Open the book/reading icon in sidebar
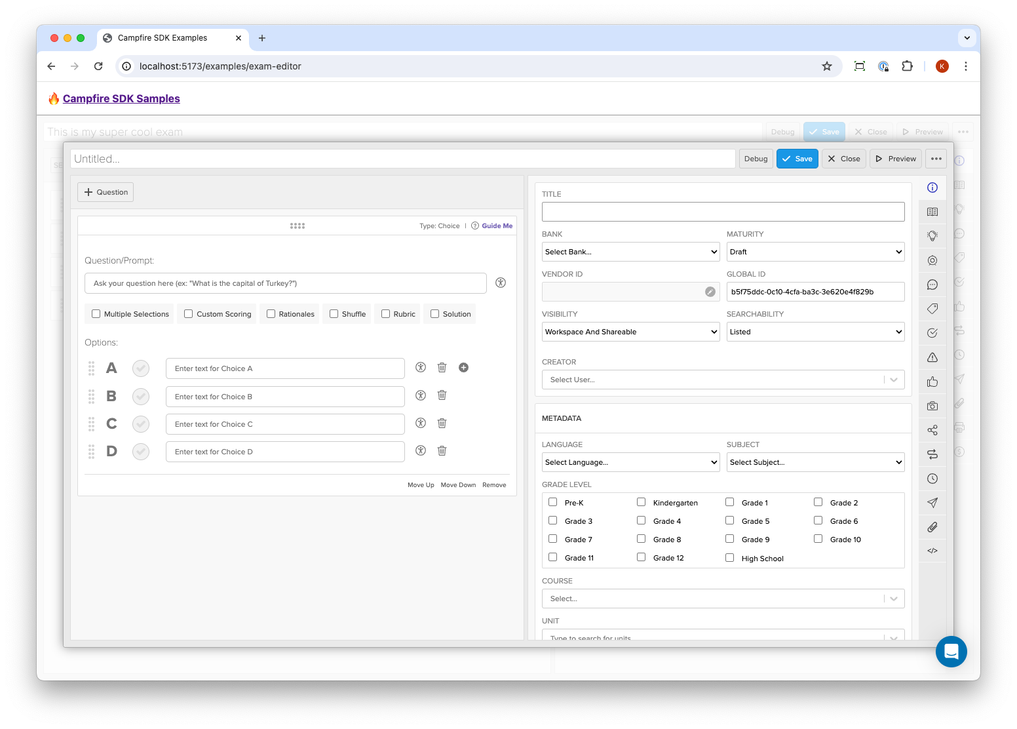The height and width of the screenshot is (729, 1017). click(x=932, y=212)
